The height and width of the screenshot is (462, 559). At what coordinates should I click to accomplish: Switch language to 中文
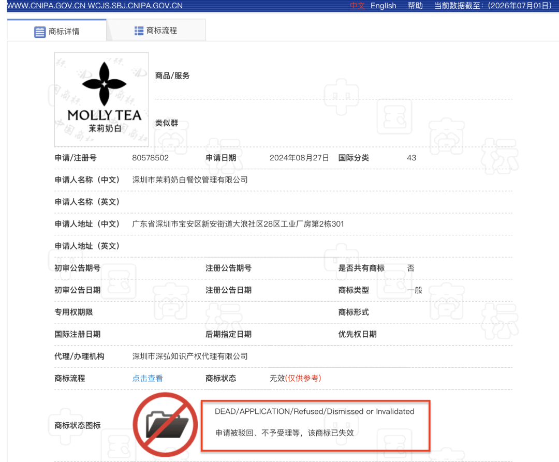point(357,6)
